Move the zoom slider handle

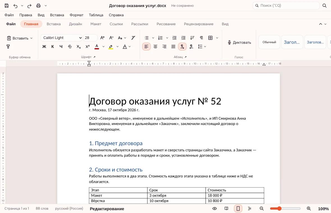coord(279,209)
